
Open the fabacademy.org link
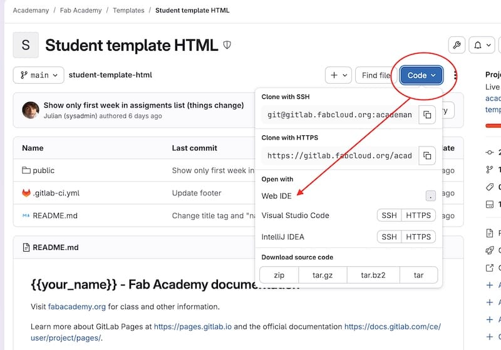pyautogui.click(x=76, y=307)
